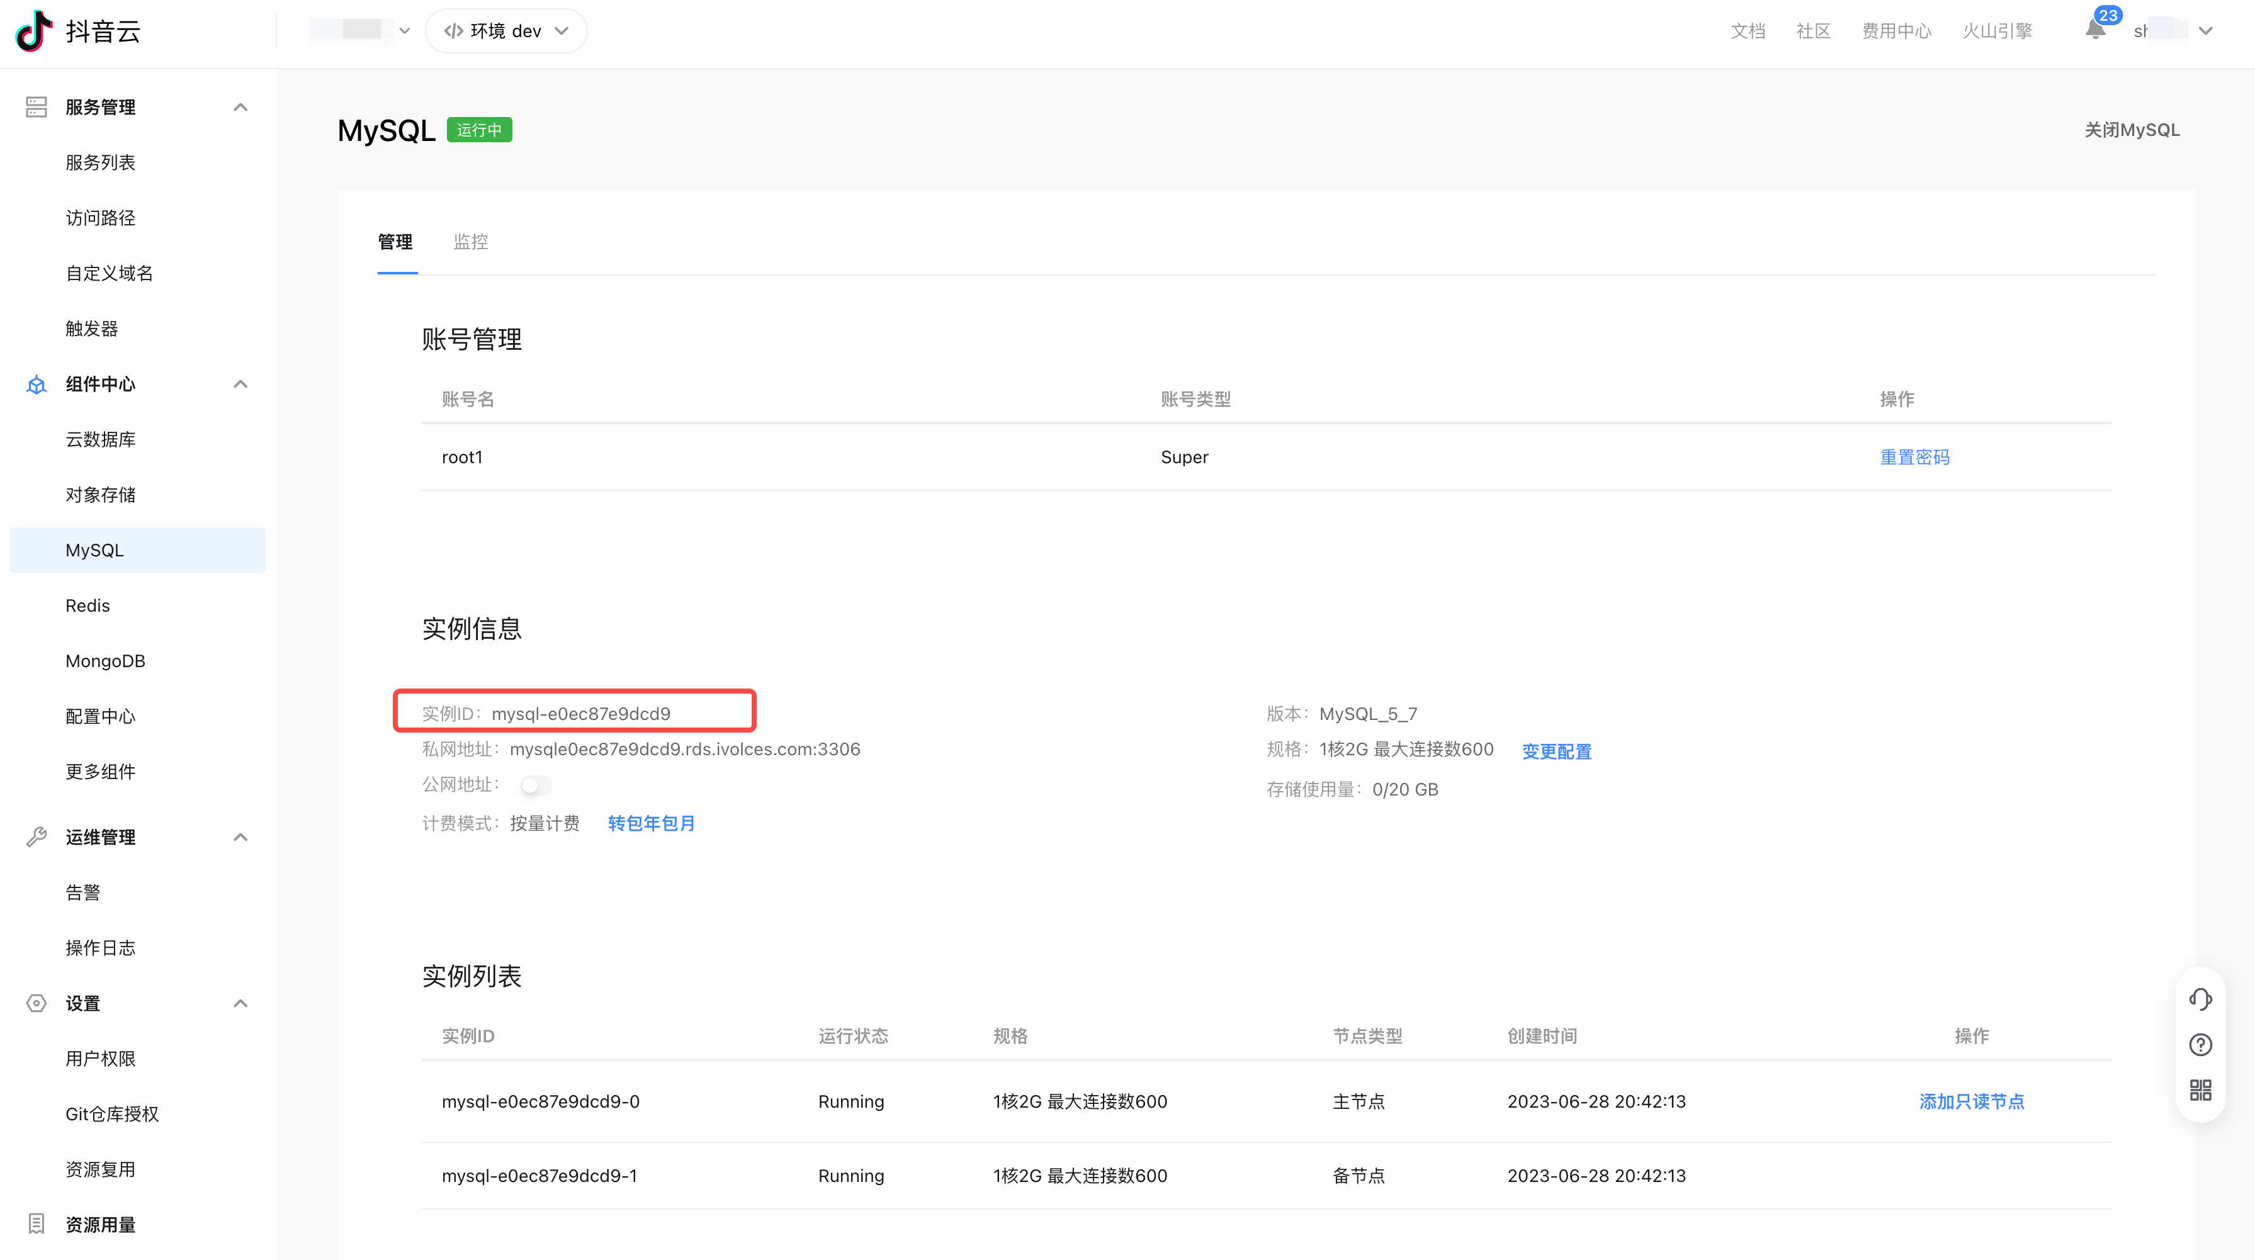
Task: Click the private address mysqle0ec87e9dcd9.rds.ivolces.com:3306
Action: click(684, 749)
